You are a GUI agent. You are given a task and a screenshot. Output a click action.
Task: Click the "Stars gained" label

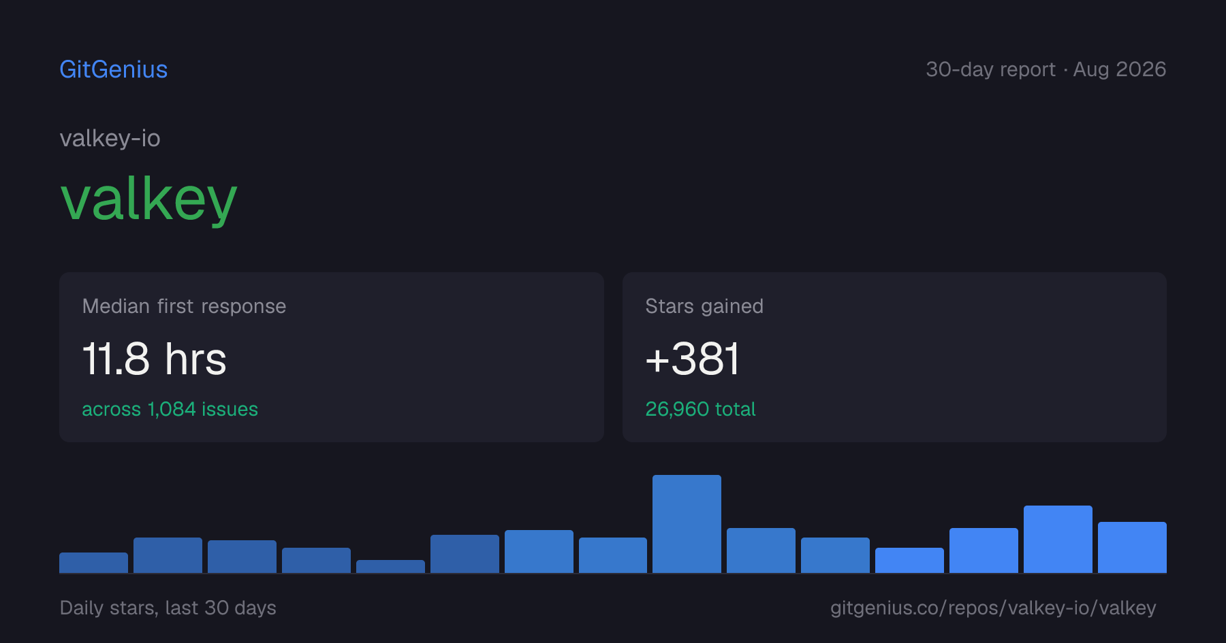coord(704,306)
